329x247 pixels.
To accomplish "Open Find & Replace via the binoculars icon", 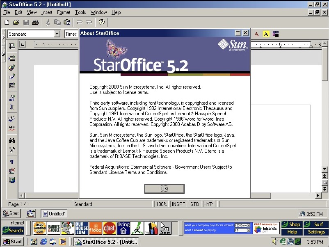I will click(x=11, y=140).
